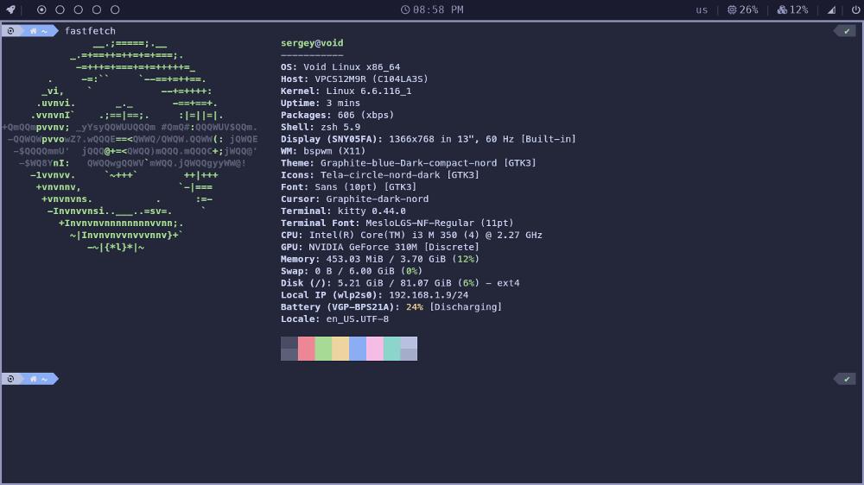Select the 'Disk (/): 5.21 GiB' line
864x485 pixels.
(x=400, y=284)
